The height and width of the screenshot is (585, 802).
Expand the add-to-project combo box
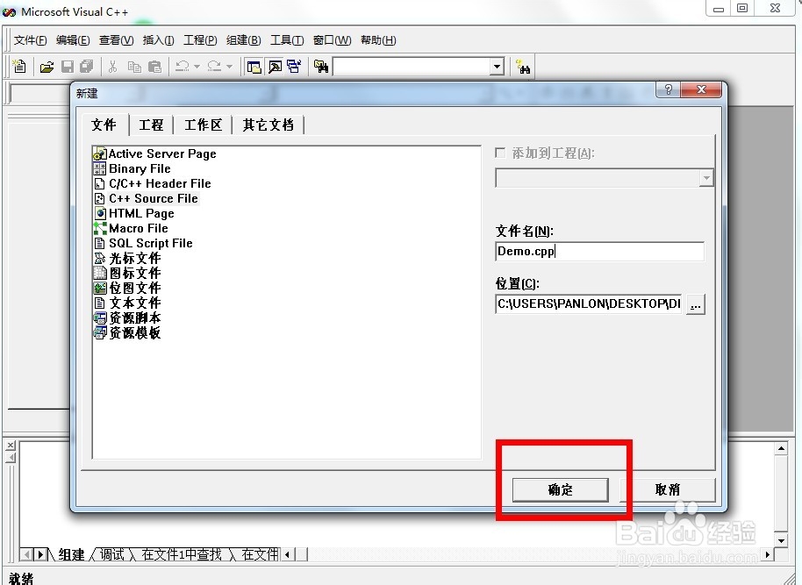(x=706, y=178)
